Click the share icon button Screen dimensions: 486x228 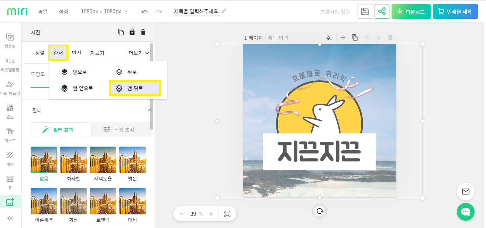pyautogui.click(x=382, y=11)
